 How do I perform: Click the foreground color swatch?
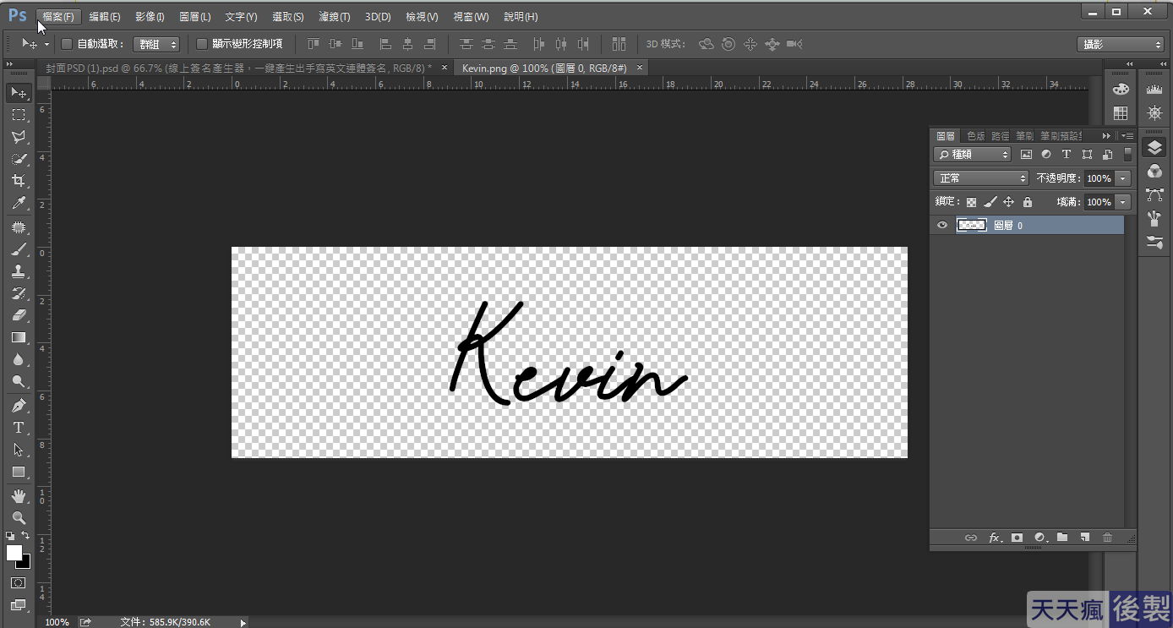click(x=14, y=553)
